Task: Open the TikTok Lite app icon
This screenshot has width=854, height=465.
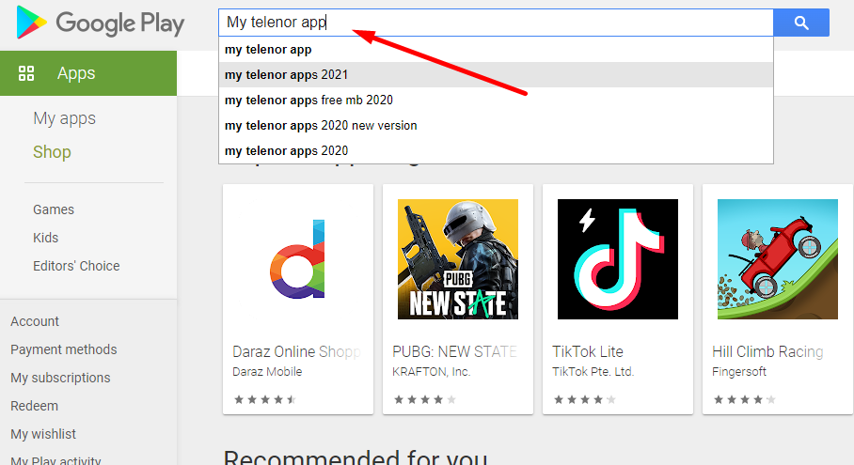Action: coord(618,259)
